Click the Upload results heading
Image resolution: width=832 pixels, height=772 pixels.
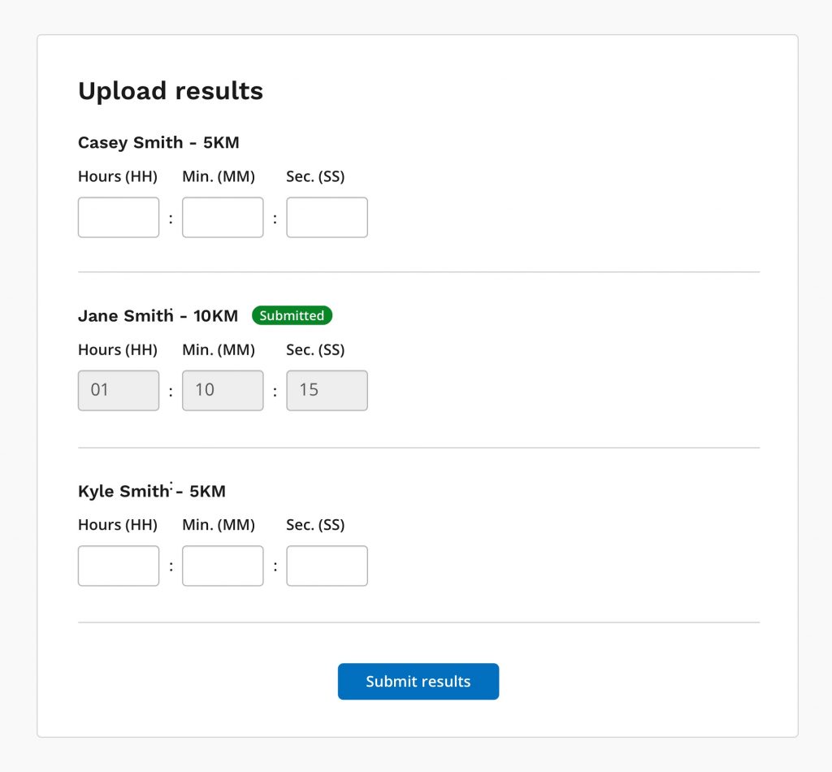pos(171,91)
